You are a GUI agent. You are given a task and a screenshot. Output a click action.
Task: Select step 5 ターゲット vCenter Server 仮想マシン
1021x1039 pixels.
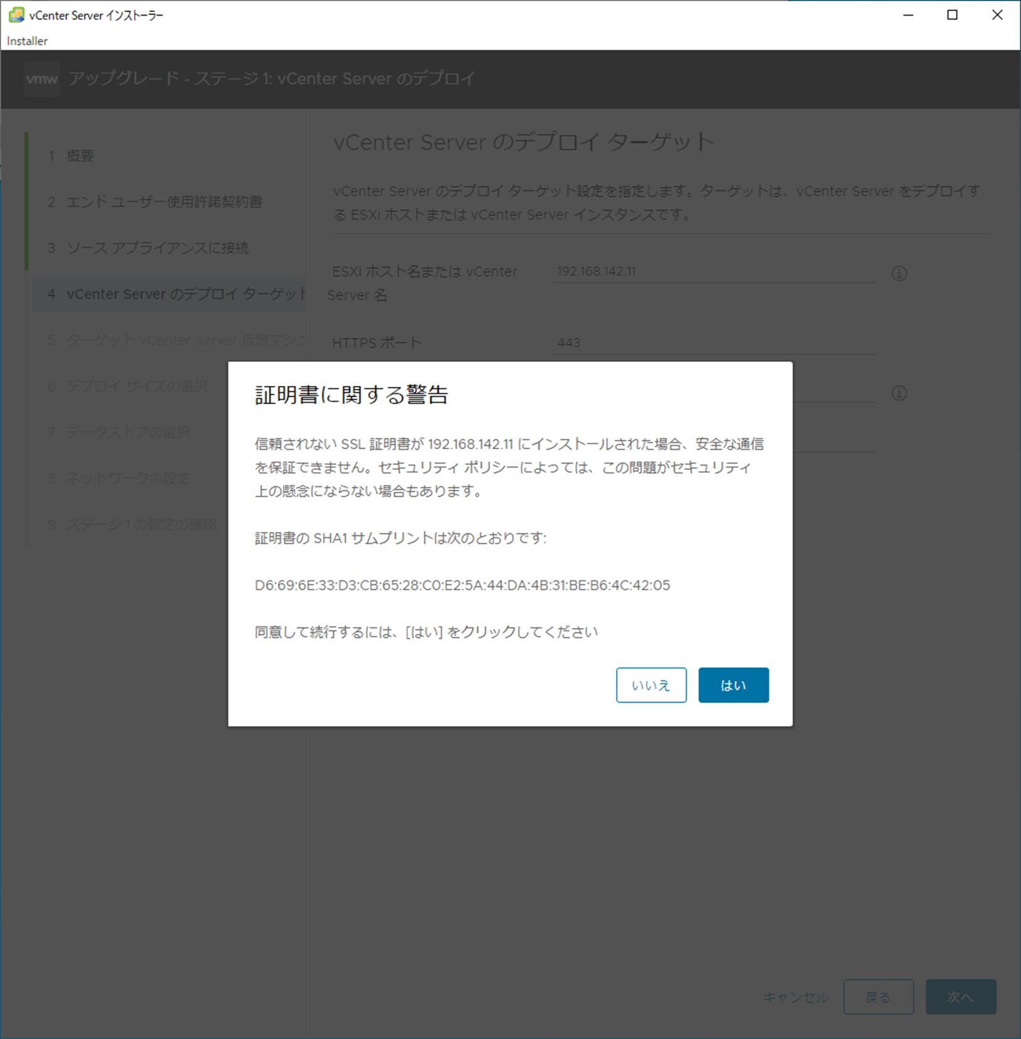(168, 340)
